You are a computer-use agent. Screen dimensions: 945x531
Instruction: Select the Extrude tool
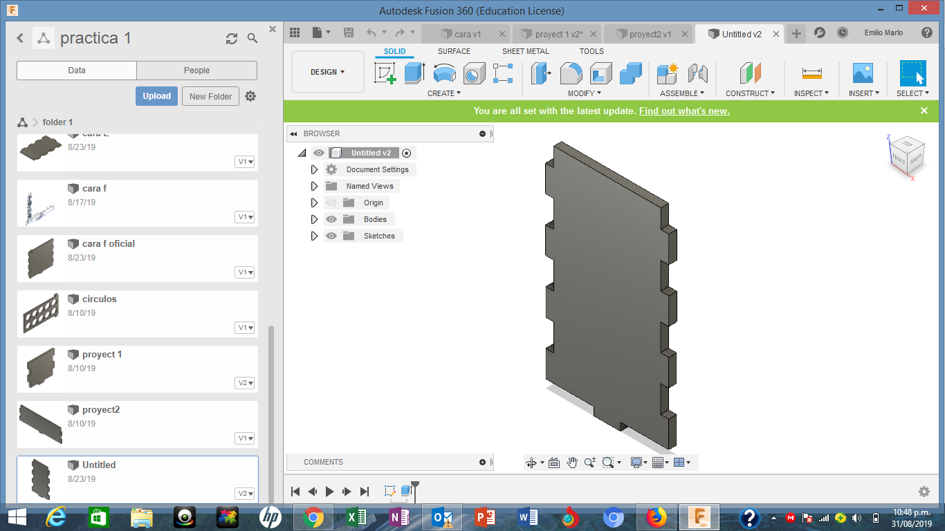click(x=414, y=73)
